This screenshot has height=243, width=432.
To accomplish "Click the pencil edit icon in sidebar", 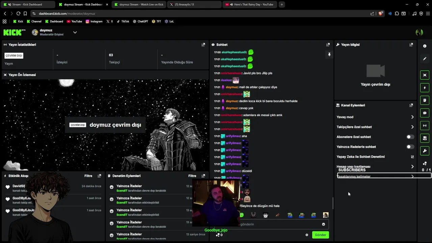I will [x=425, y=59].
